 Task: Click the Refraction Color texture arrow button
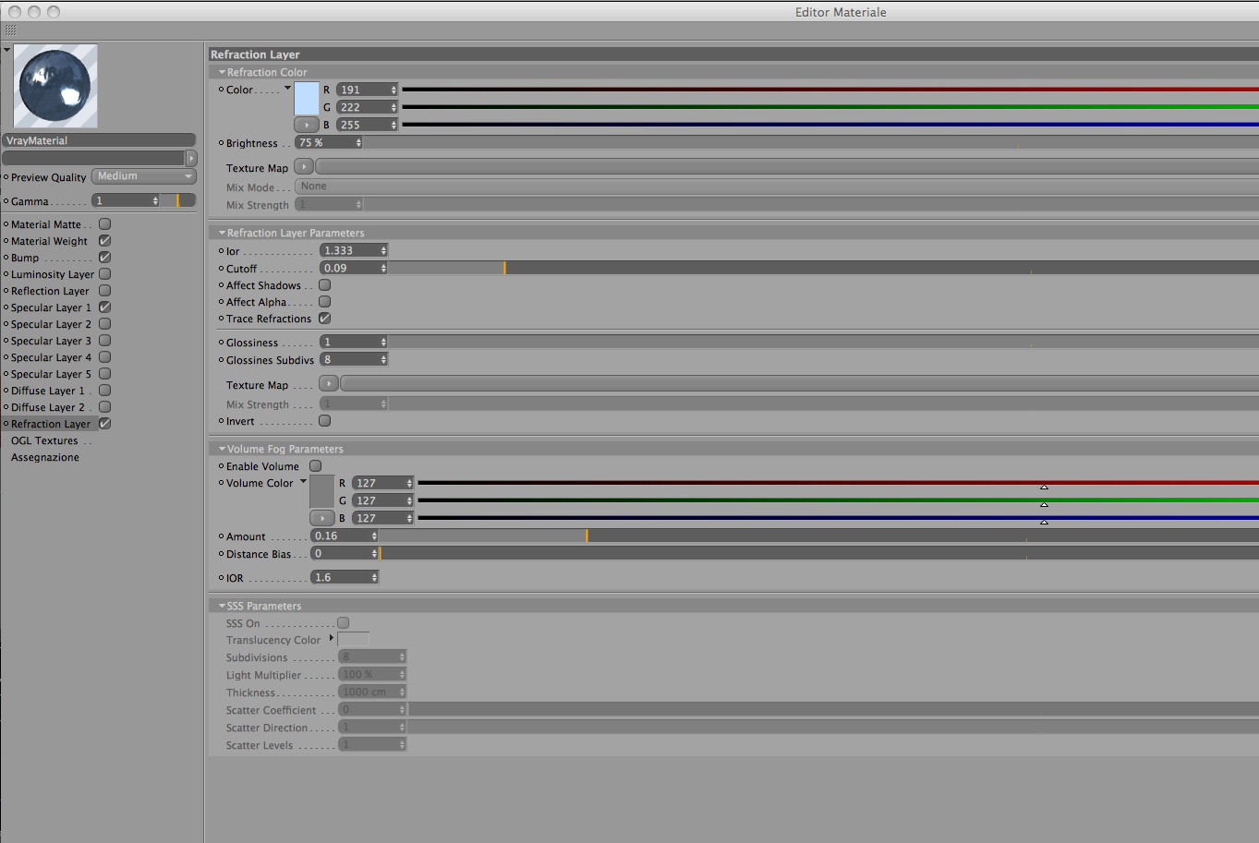tap(307, 125)
